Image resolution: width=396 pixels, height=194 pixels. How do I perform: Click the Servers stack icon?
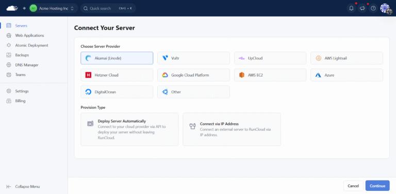click(9, 26)
